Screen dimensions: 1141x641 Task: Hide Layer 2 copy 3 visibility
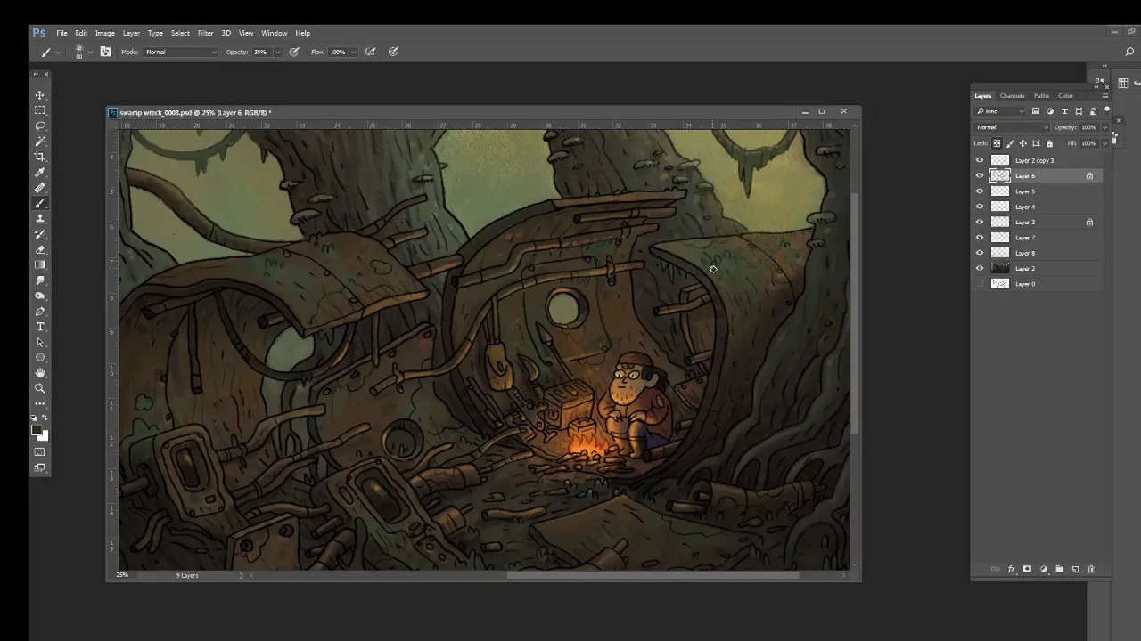click(980, 160)
